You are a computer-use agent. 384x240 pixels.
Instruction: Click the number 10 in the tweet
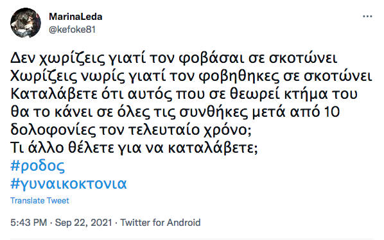332,112
